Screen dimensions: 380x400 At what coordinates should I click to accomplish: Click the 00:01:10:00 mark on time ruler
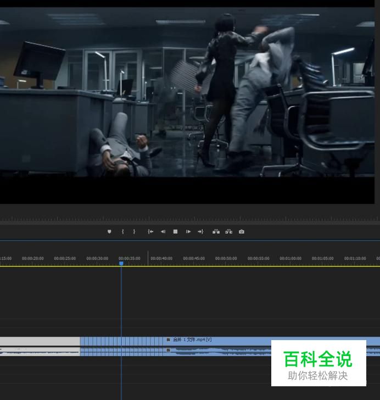[x=355, y=258]
